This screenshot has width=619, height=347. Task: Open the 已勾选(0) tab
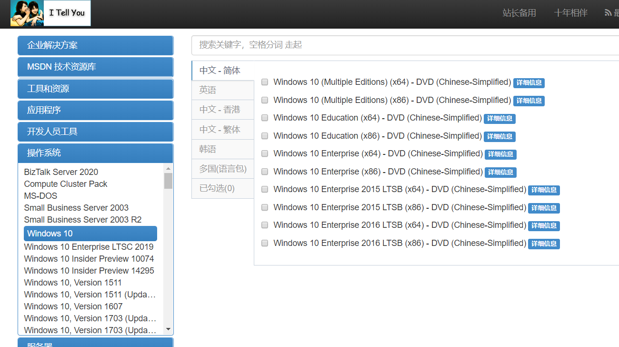[x=223, y=188]
